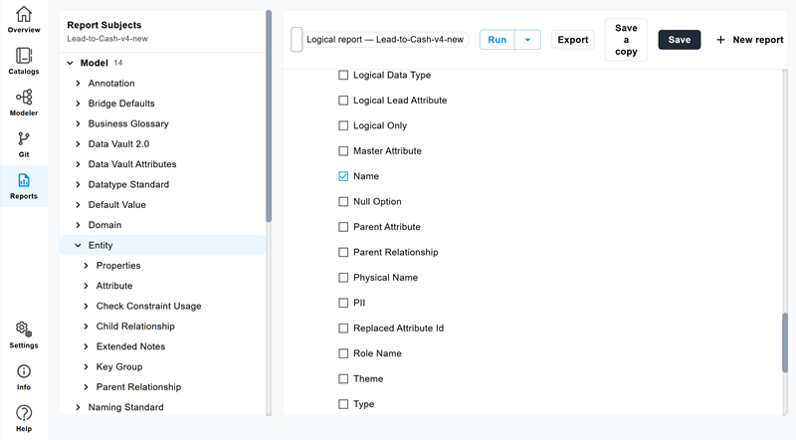
Task: Check the Parent Relationship checkbox in field list
Action: click(343, 252)
